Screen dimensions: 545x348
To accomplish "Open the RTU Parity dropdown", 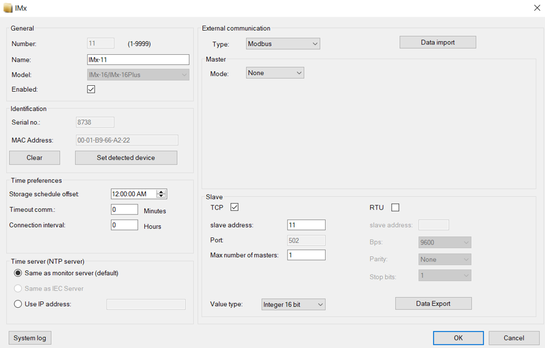I will (445, 260).
